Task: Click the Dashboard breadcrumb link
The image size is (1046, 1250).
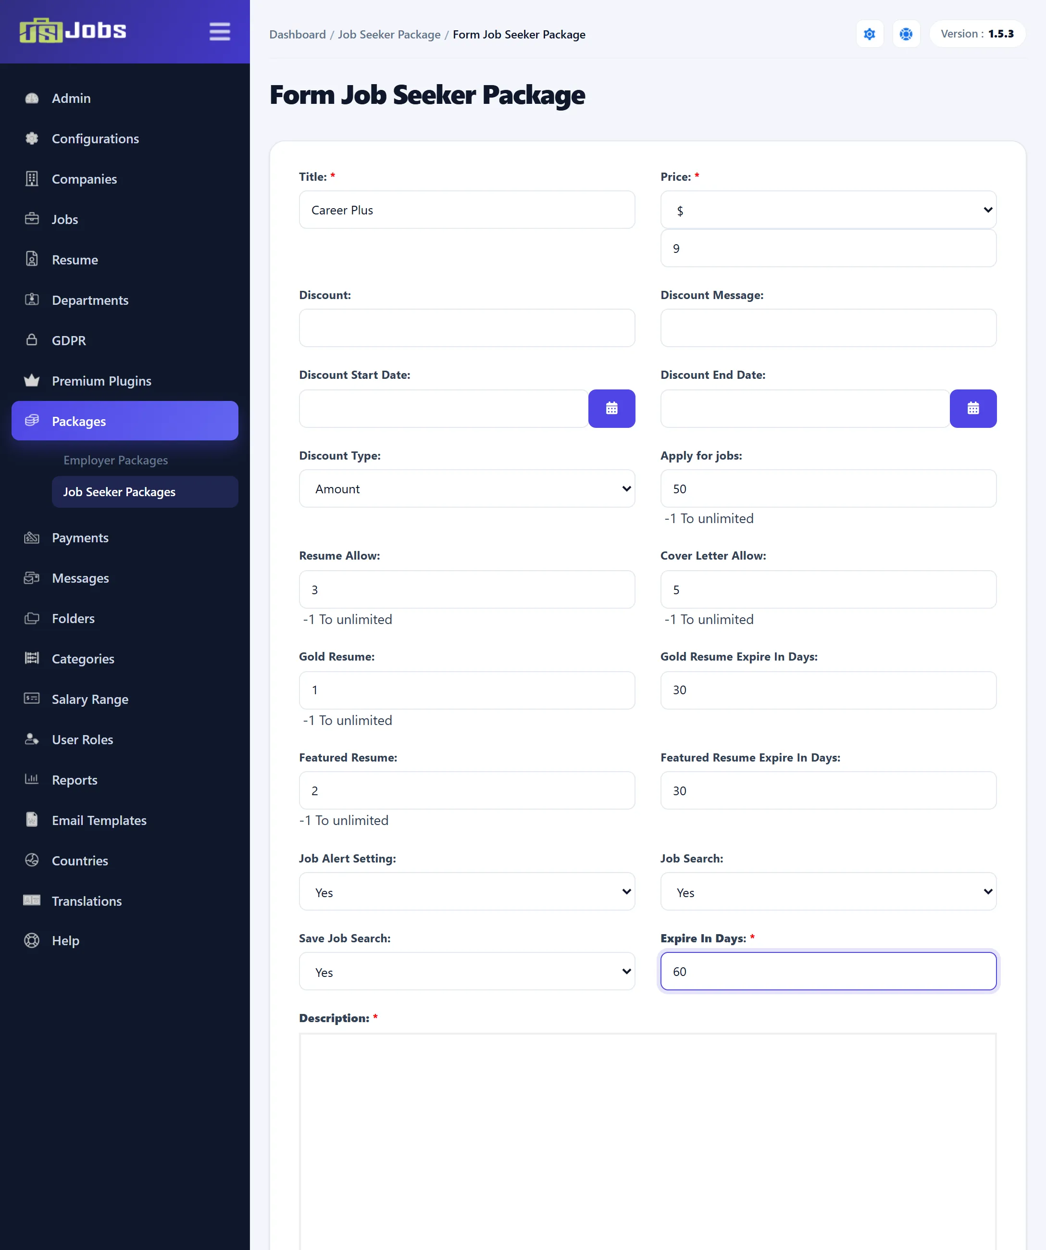Action: point(298,35)
